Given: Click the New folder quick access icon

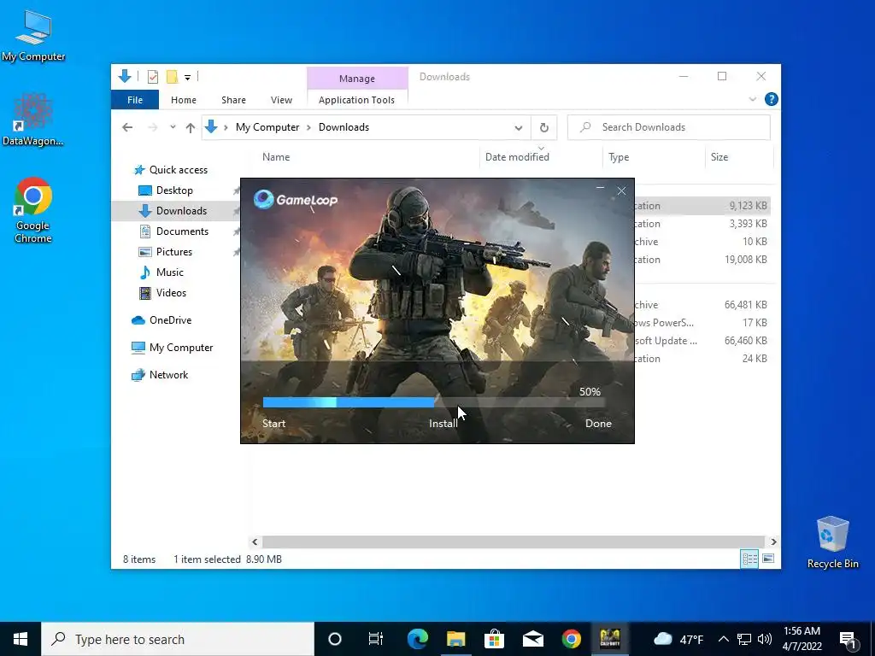Looking at the screenshot, I should pos(172,77).
